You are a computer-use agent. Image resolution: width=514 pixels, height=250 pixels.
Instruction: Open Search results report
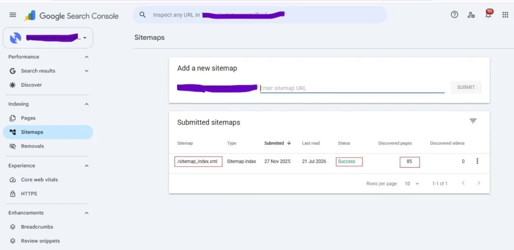click(38, 71)
